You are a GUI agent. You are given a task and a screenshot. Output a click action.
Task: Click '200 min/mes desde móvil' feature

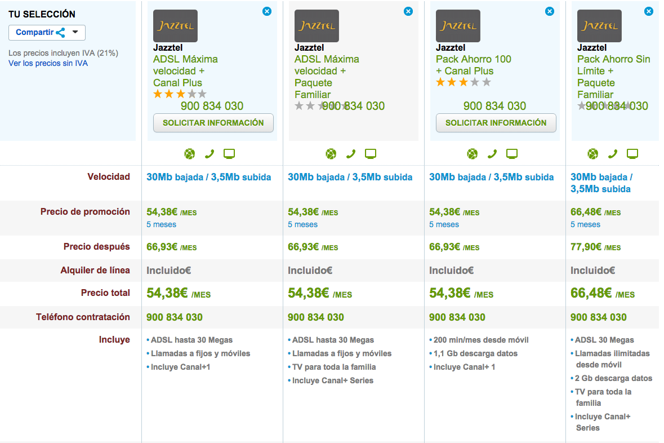point(481,340)
